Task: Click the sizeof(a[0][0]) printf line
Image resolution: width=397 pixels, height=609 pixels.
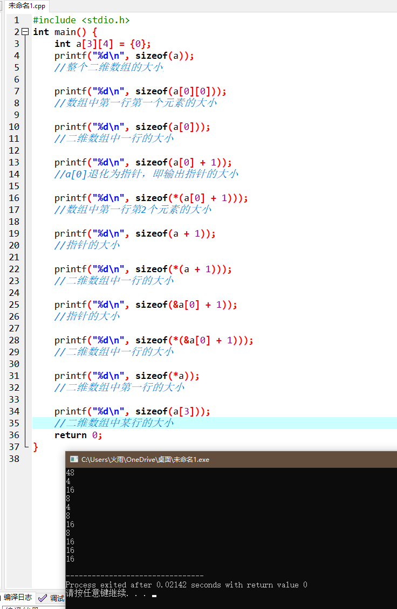Action: [x=140, y=91]
